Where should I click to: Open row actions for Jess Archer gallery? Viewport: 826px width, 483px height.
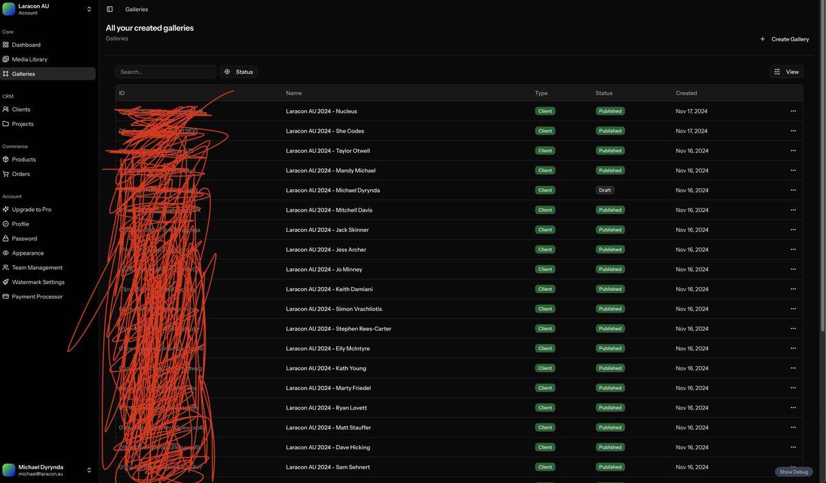793,250
